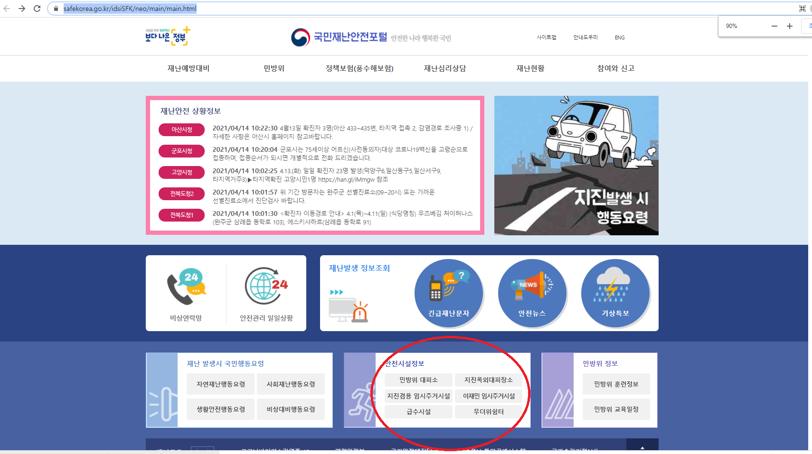Viewport: 812px width, 454px height.
Task: Open the 안전뉴스 megaphone icon
Action: 532,293
